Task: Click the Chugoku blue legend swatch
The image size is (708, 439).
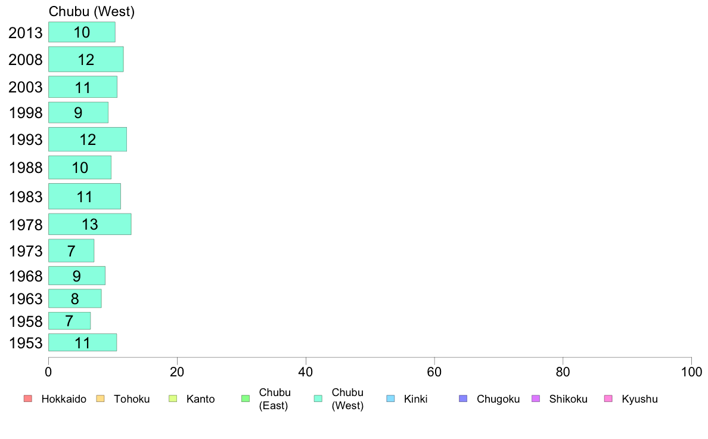Action: tap(463, 399)
